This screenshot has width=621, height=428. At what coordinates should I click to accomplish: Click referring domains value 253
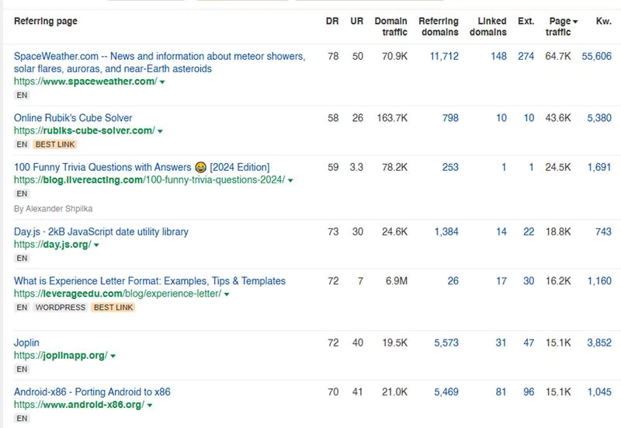coord(450,167)
